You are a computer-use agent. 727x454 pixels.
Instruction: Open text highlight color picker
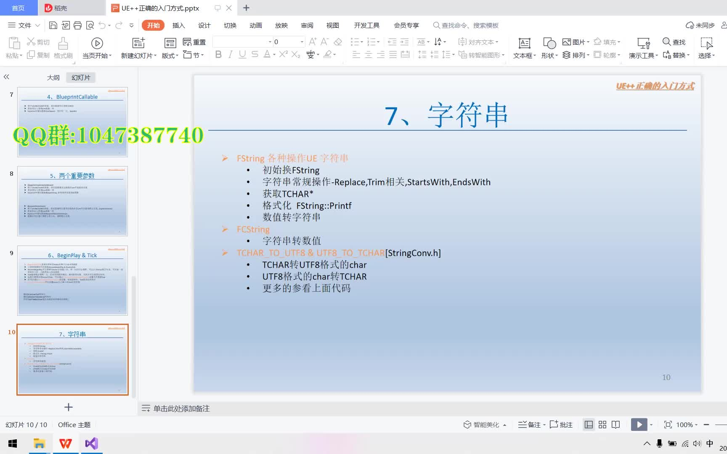pyautogui.click(x=327, y=54)
